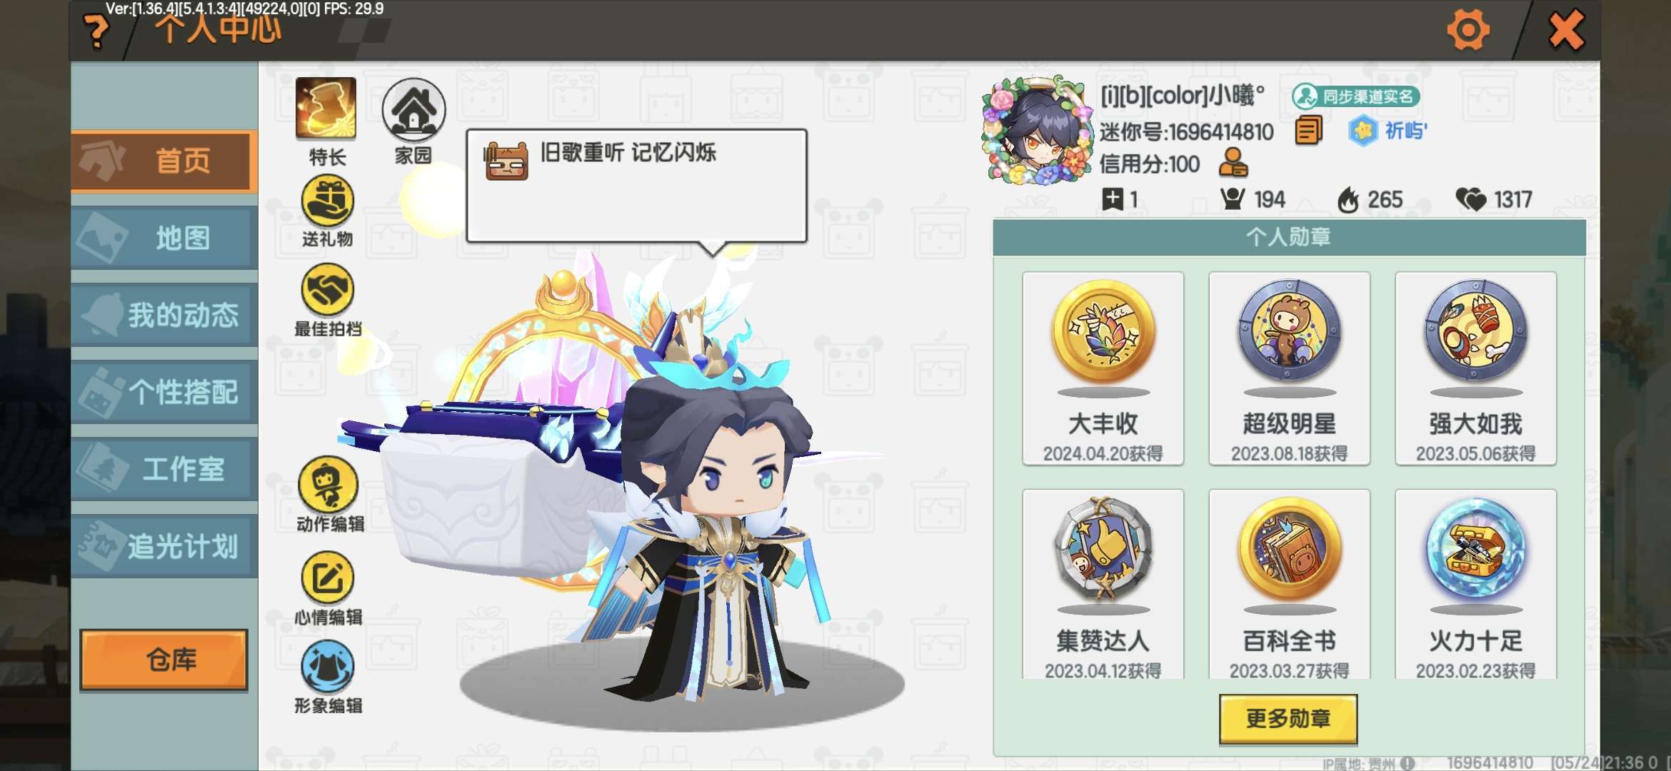This screenshot has height=771, width=1671.
Task: Select the 首页 home tab
Action: coord(164,161)
